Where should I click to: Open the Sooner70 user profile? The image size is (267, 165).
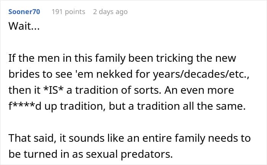tap(24, 12)
